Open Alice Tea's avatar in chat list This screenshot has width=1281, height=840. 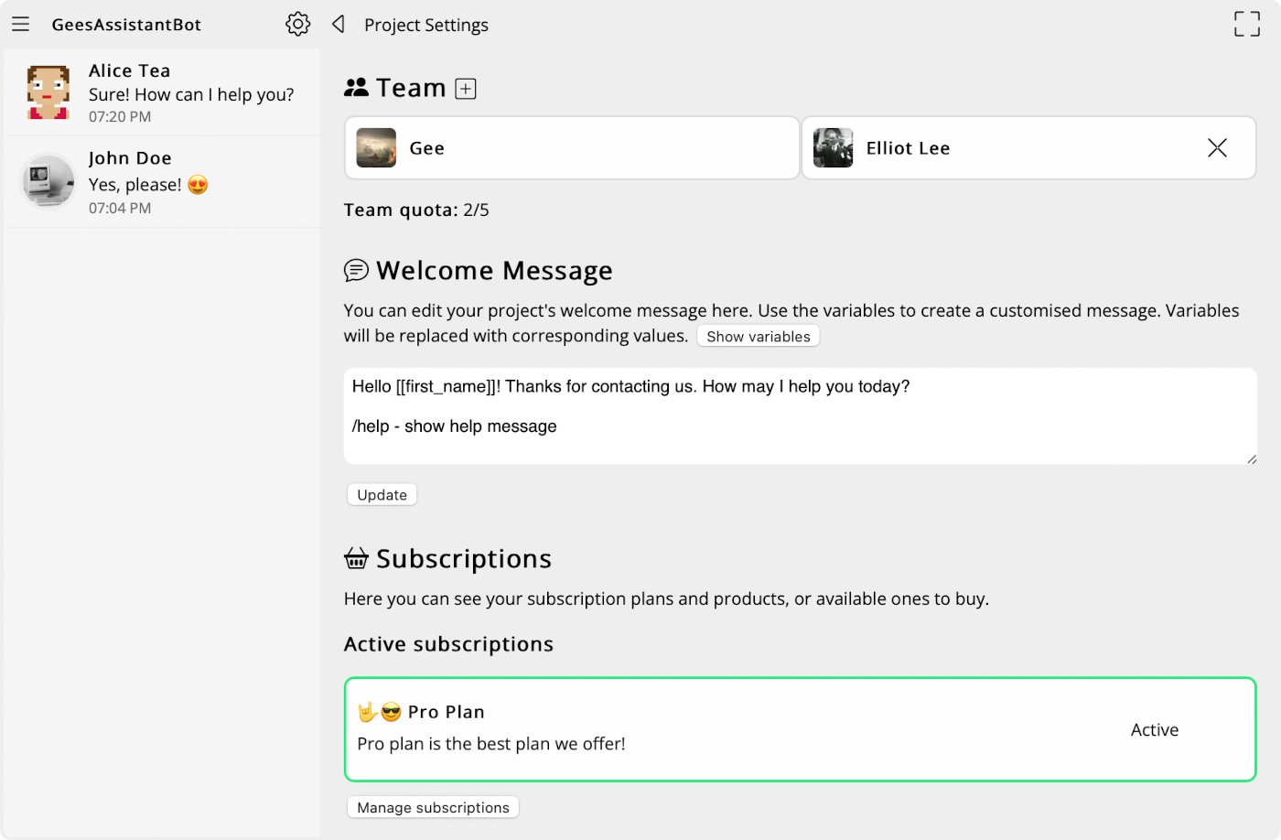pos(48,92)
